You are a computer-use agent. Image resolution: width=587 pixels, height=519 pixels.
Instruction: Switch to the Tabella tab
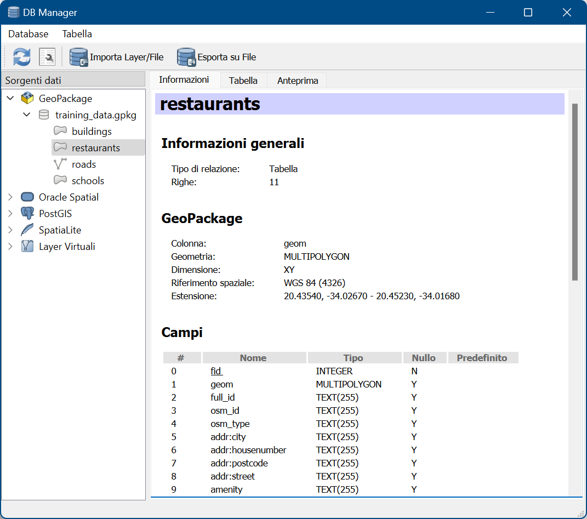pyautogui.click(x=243, y=81)
